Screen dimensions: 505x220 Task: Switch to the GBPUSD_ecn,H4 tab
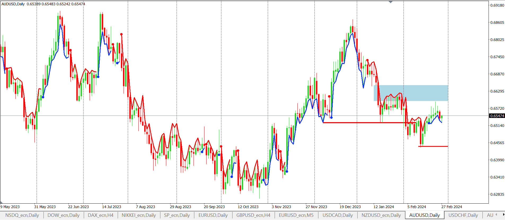point(253,215)
